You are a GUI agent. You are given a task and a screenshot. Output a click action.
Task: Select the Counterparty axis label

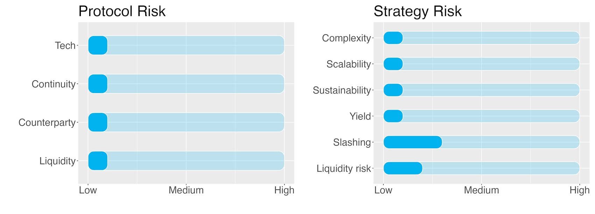tap(47, 122)
